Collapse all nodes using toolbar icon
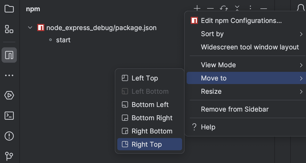 click(237, 9)
